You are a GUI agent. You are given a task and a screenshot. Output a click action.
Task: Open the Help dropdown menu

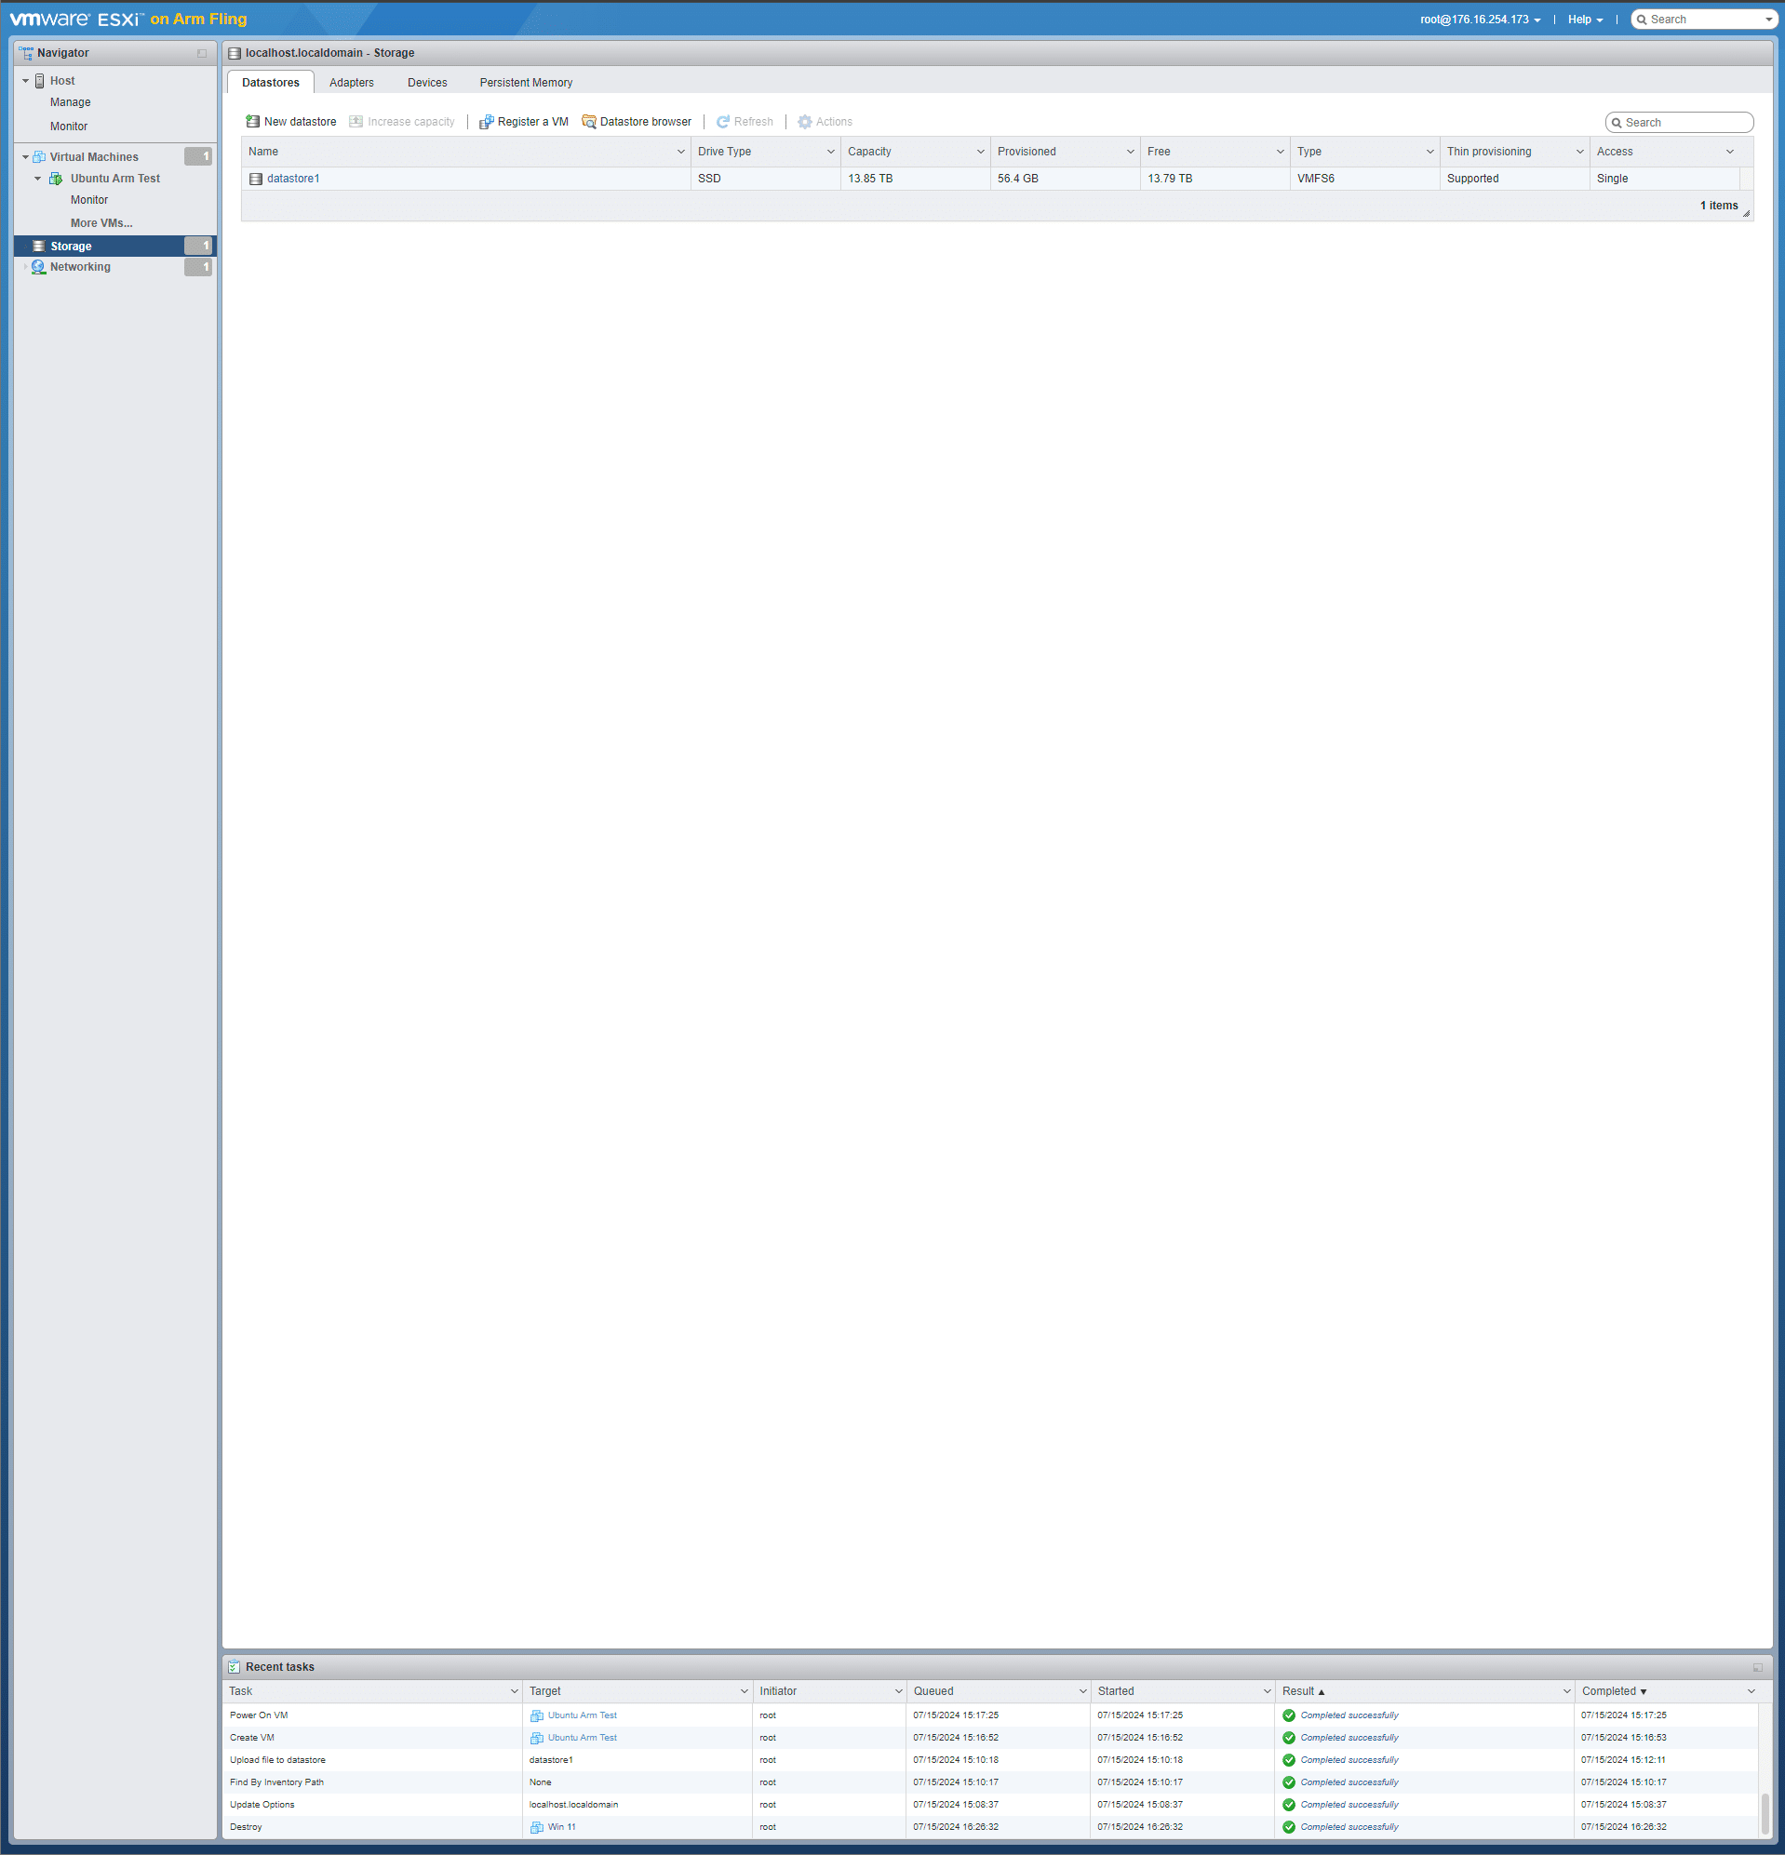1585,20
